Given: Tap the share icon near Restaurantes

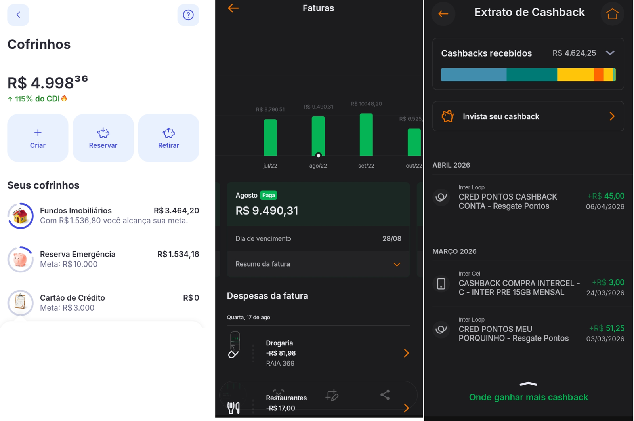Looking at the screenshot, I should (x=385, y=394).
